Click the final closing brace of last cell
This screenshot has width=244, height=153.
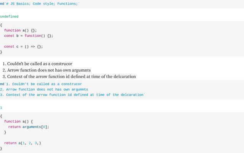point(1,148)
